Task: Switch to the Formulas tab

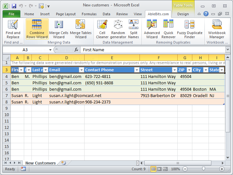Action: tap(89, 14)
